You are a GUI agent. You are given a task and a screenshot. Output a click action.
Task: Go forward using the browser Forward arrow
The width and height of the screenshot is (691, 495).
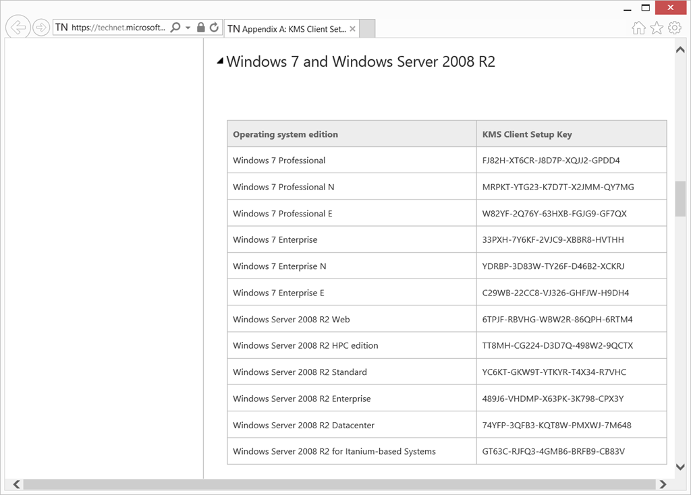tap(41, 27)
